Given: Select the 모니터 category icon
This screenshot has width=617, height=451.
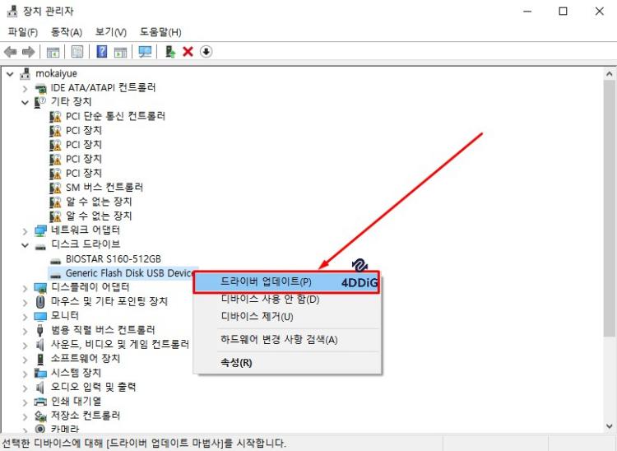Looking at the screenshot, I should pyautogui.click(x=40, y=316).
